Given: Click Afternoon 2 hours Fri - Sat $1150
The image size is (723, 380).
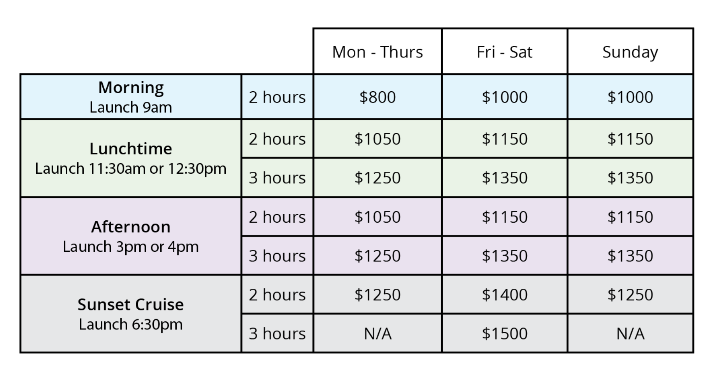Looking at the screenshot, I should 504,217.
